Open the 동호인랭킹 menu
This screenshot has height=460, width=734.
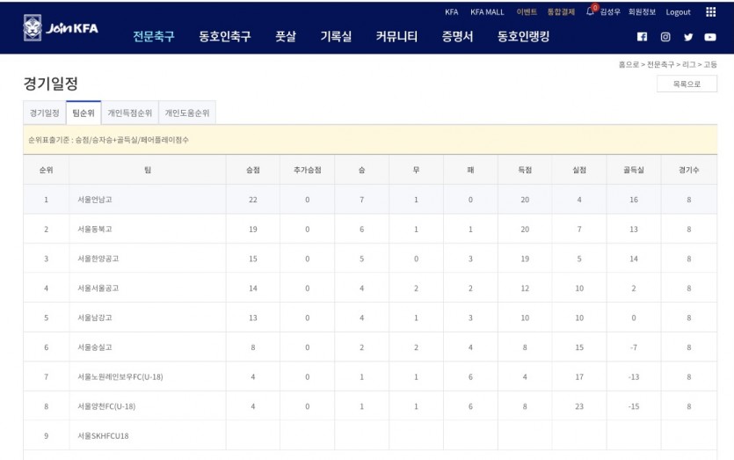523,36
